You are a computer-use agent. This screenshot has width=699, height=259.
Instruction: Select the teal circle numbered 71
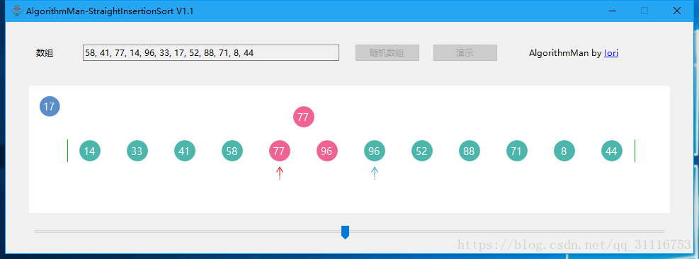coord(517,151)
